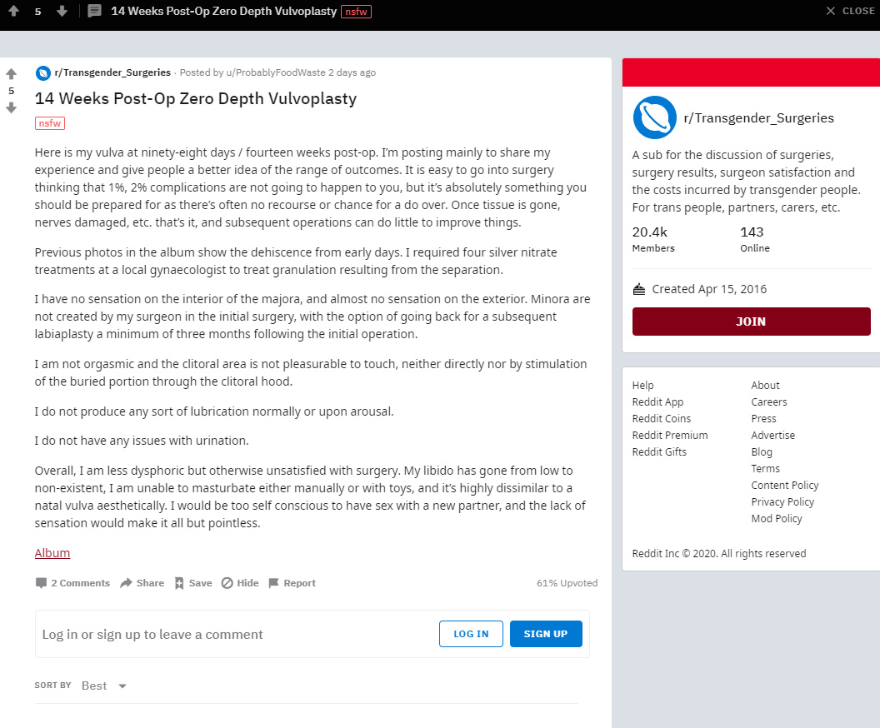Click the bookmark Save icon
This screenshot has width=880, height=728.
click(179, 583)
